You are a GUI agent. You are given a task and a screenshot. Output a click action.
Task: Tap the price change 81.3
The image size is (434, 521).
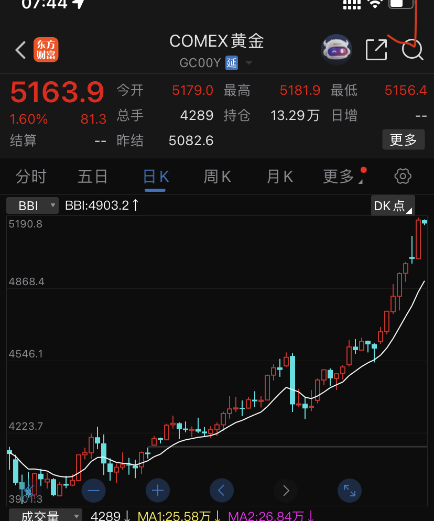93,119
